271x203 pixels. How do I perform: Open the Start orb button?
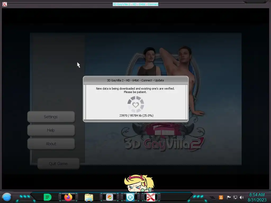click(7, 197)
